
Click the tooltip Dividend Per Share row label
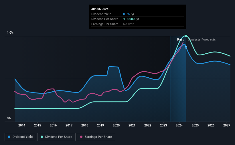(x=104, y=19)
